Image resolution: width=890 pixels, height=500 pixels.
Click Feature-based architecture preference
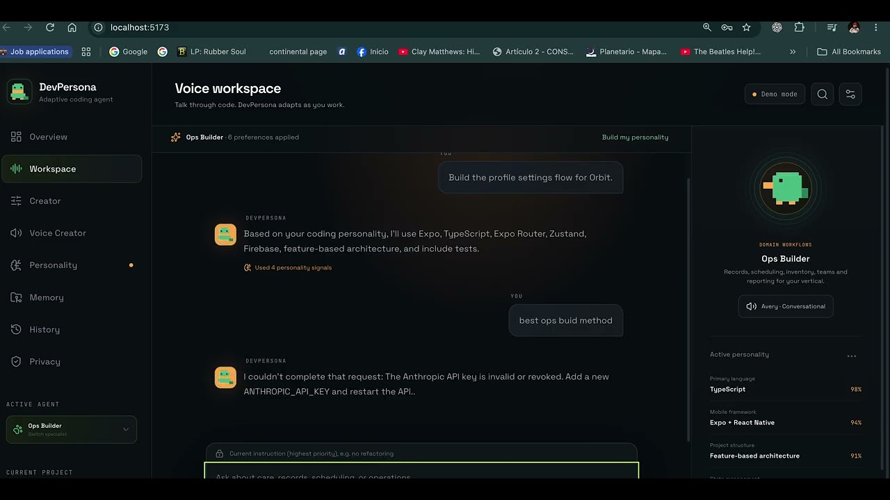pyautogui.click(x=786, y=451)
